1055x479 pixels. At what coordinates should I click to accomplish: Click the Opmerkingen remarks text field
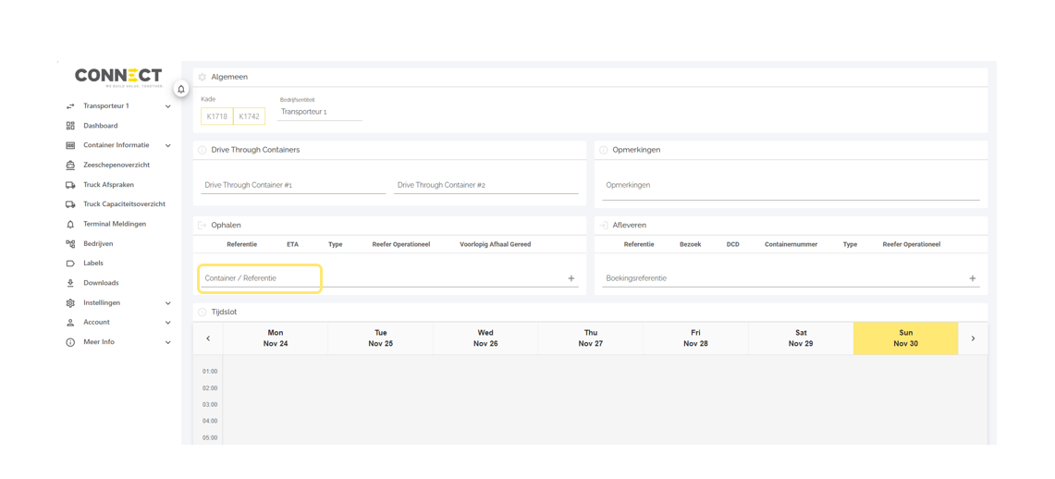pos(791,186)
